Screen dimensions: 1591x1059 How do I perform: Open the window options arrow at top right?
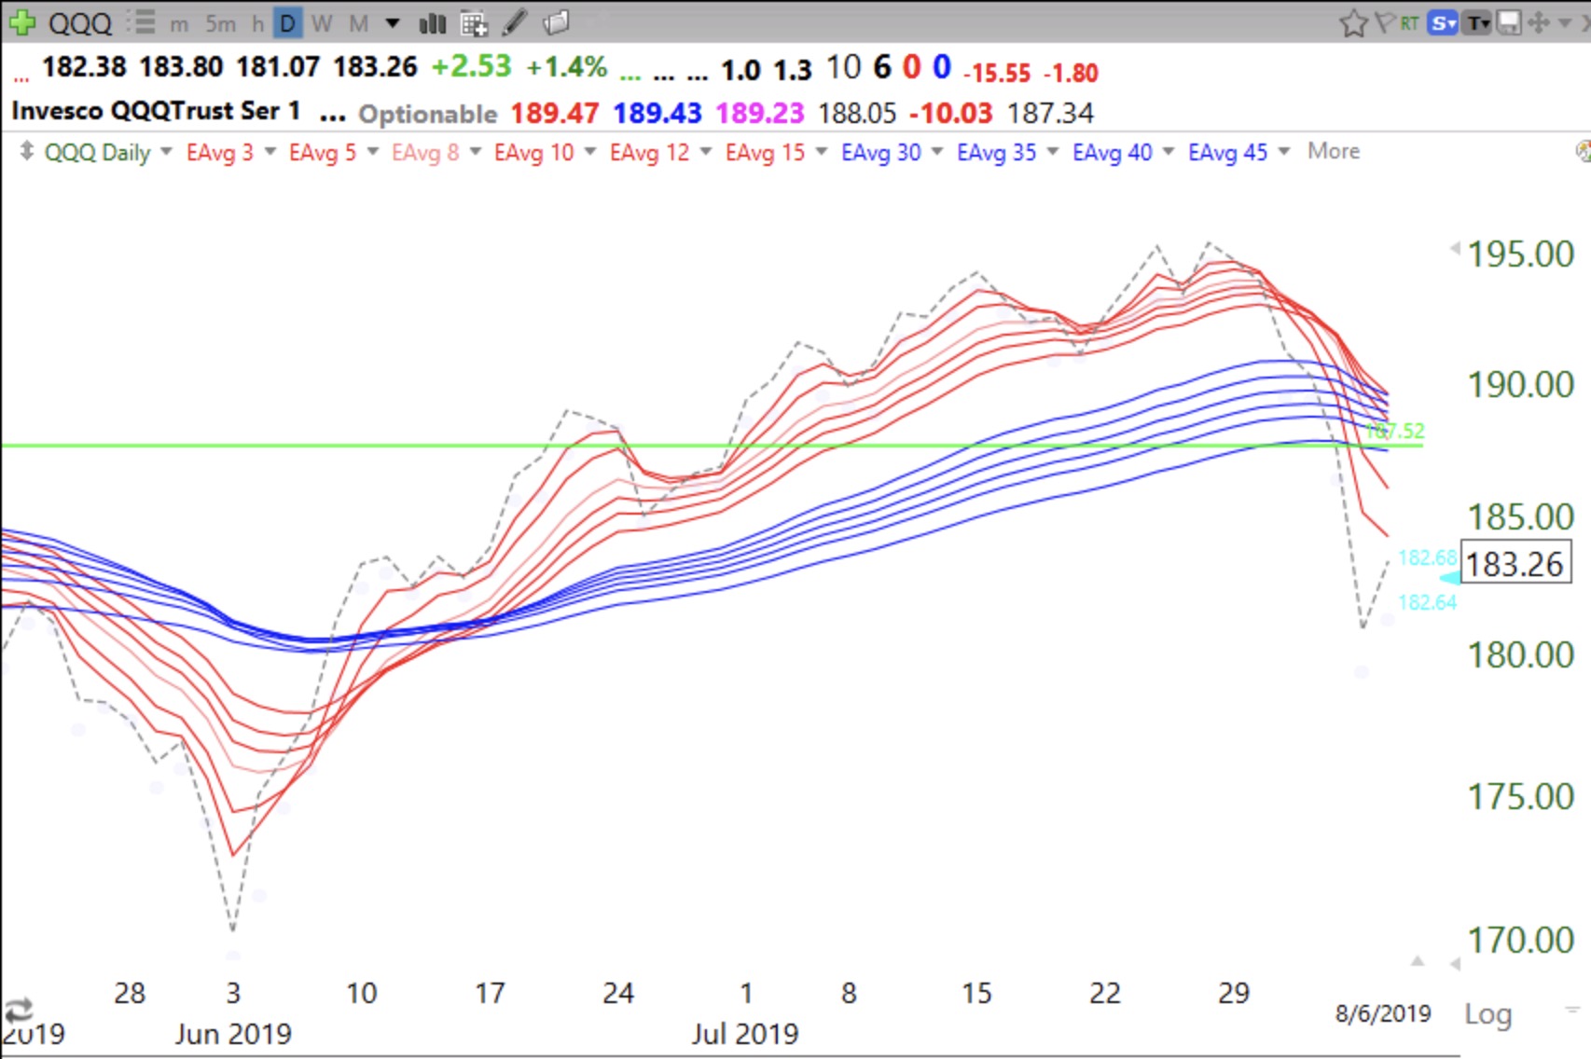pos(1564,23)
